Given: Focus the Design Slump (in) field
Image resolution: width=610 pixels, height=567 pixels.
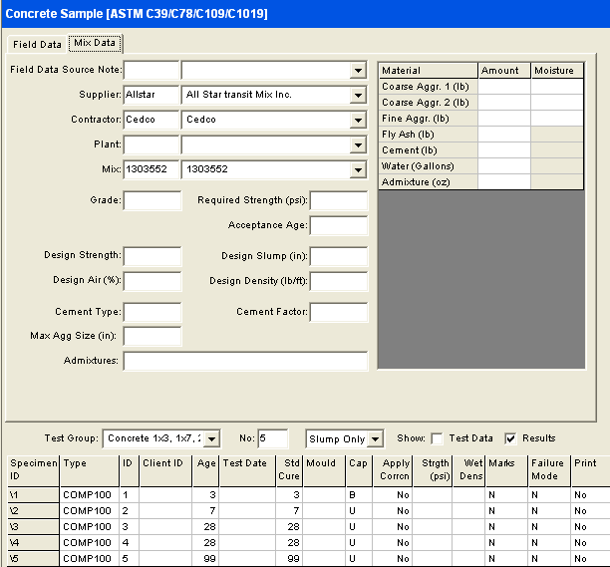Looking at the screenshot, I should pos(339,256).
